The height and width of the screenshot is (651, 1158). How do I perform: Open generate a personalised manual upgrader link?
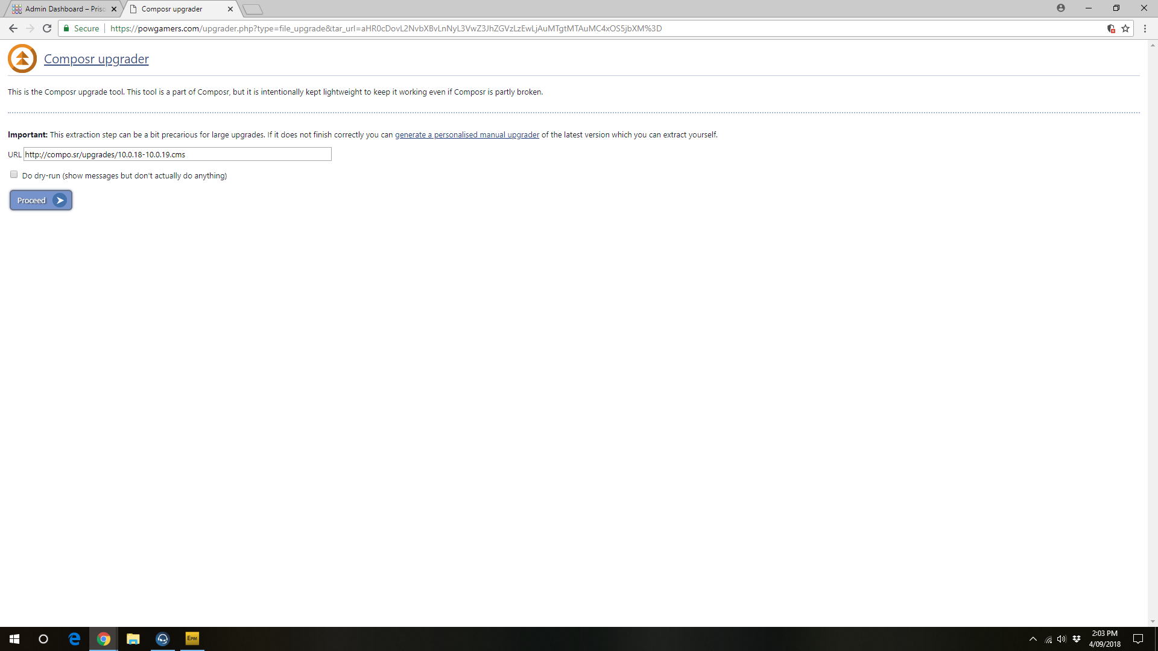coord(467,135)
